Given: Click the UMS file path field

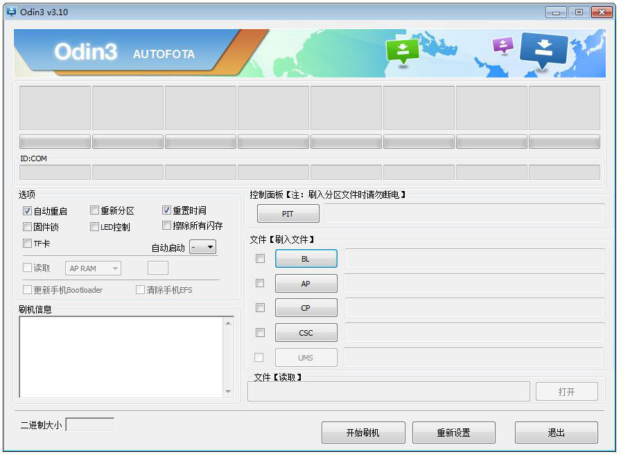Looking at the screenshot, I should coord(474,358).
